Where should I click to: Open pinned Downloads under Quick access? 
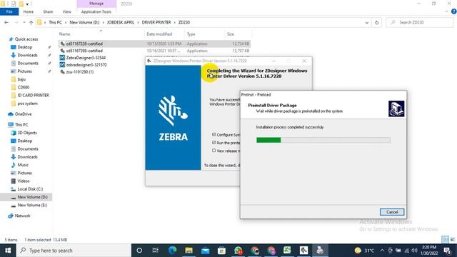coord(27,55)
